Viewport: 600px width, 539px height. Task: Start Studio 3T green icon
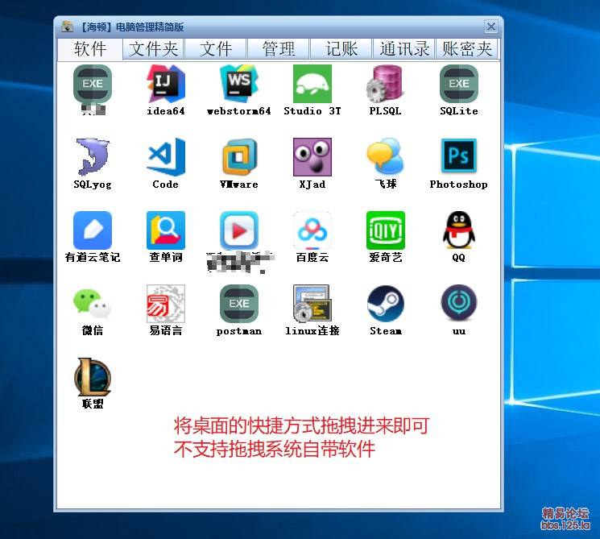(312, 84)
